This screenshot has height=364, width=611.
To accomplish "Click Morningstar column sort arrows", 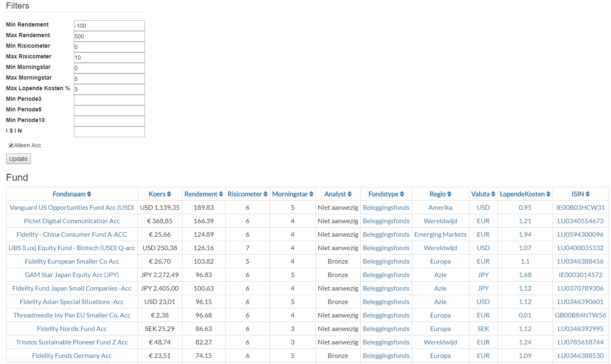I will (311, 194).
